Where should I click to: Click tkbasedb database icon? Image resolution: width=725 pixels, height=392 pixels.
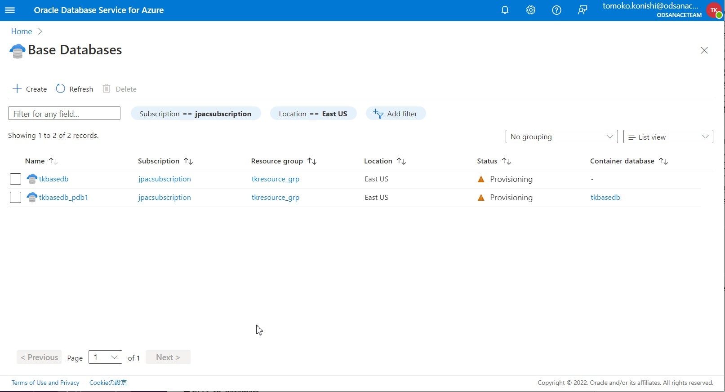pos(32,179)
